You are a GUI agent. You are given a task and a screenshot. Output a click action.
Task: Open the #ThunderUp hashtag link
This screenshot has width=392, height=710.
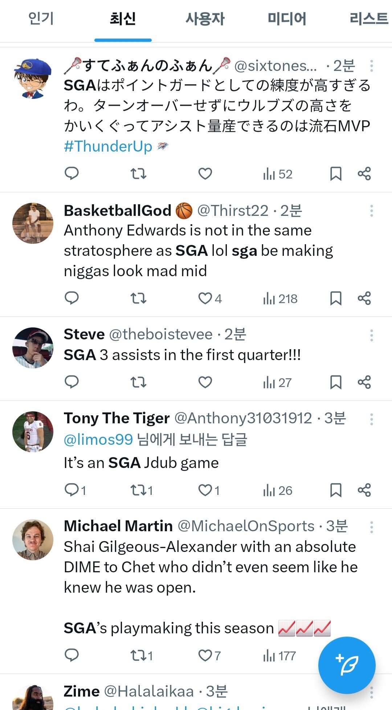pos(108,146)
